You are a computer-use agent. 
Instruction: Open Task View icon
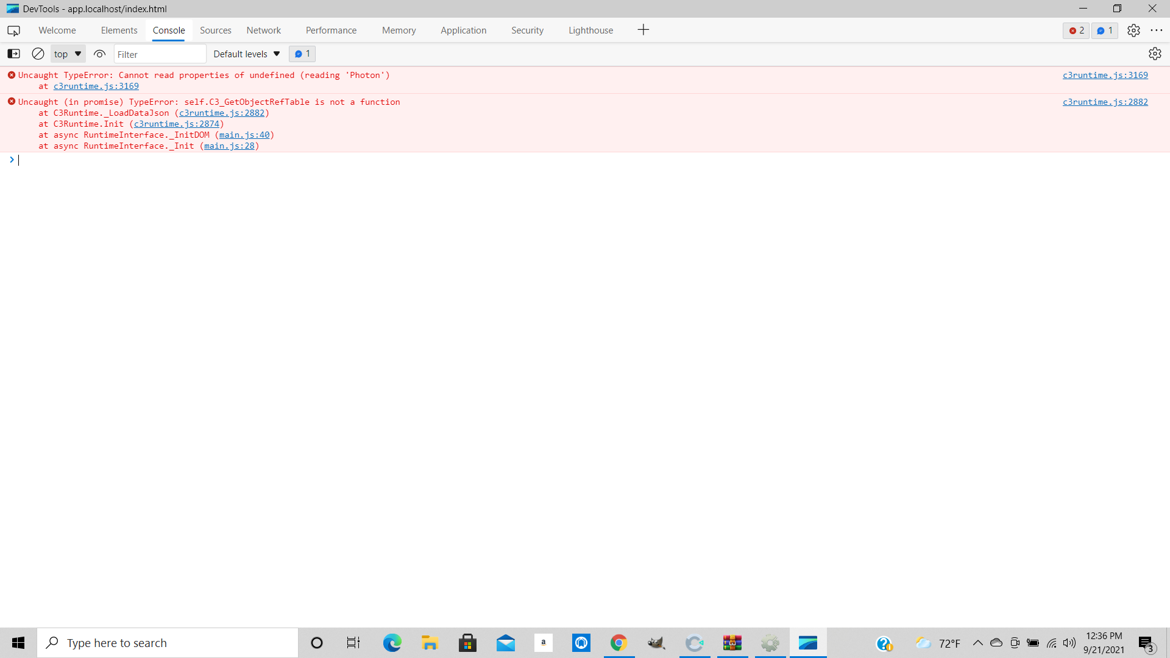(x=353, y=643)
